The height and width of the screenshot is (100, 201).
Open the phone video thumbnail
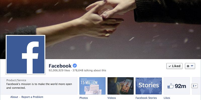121,86
